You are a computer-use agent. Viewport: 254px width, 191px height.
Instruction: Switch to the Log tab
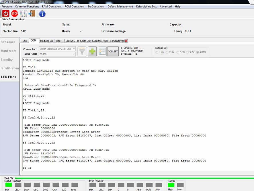click(x=25, y=41)
